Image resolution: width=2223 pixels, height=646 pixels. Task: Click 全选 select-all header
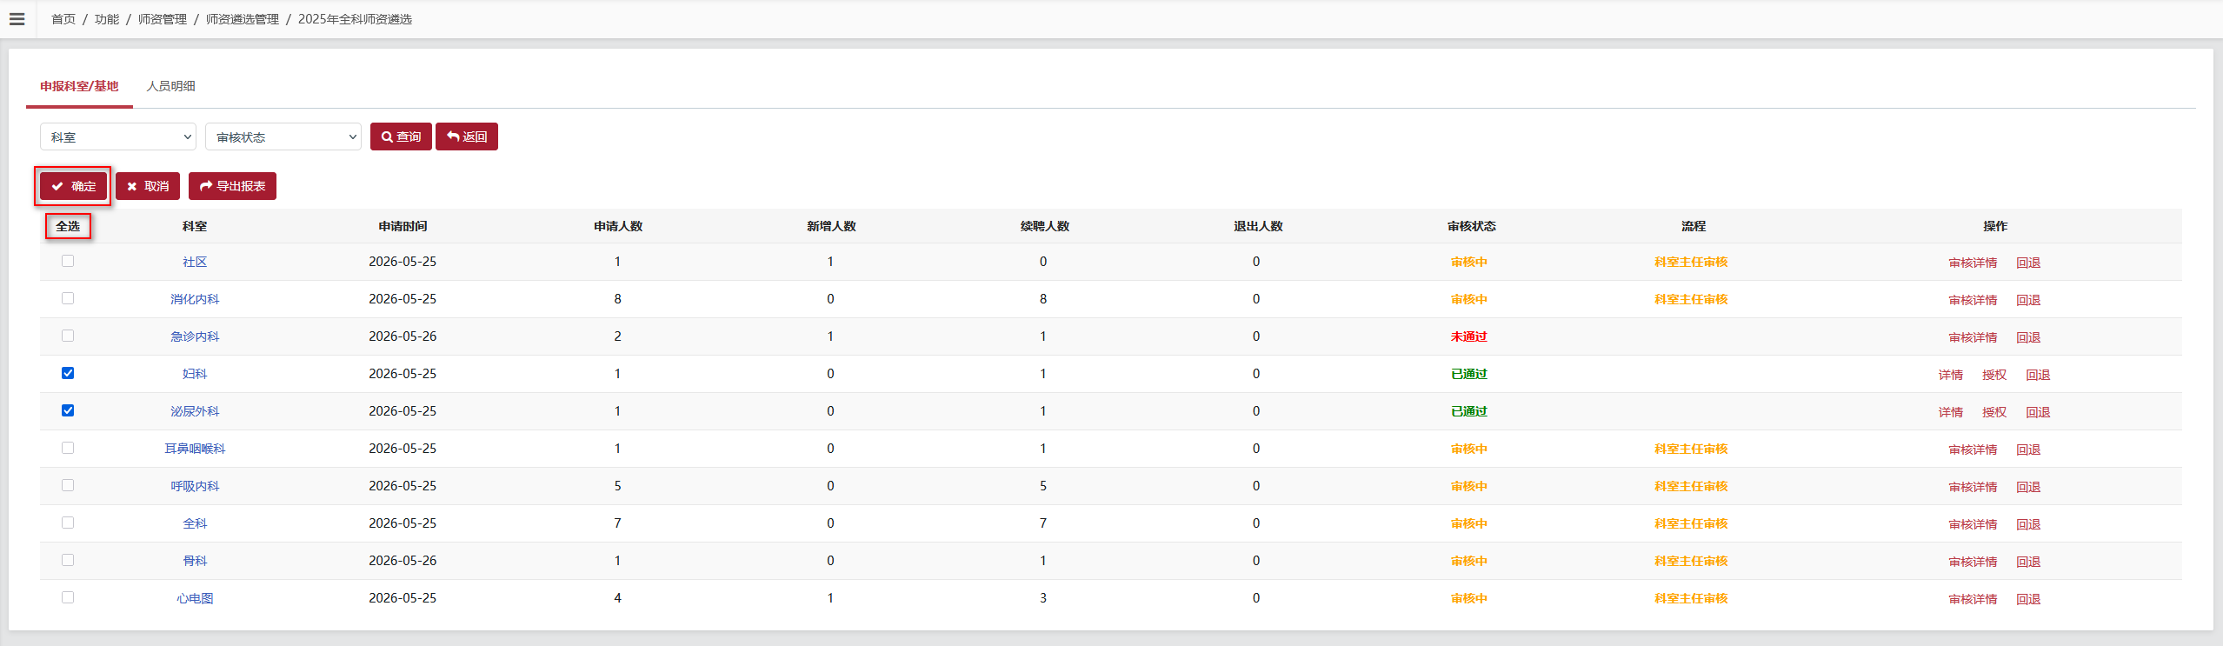coord(68,226)
